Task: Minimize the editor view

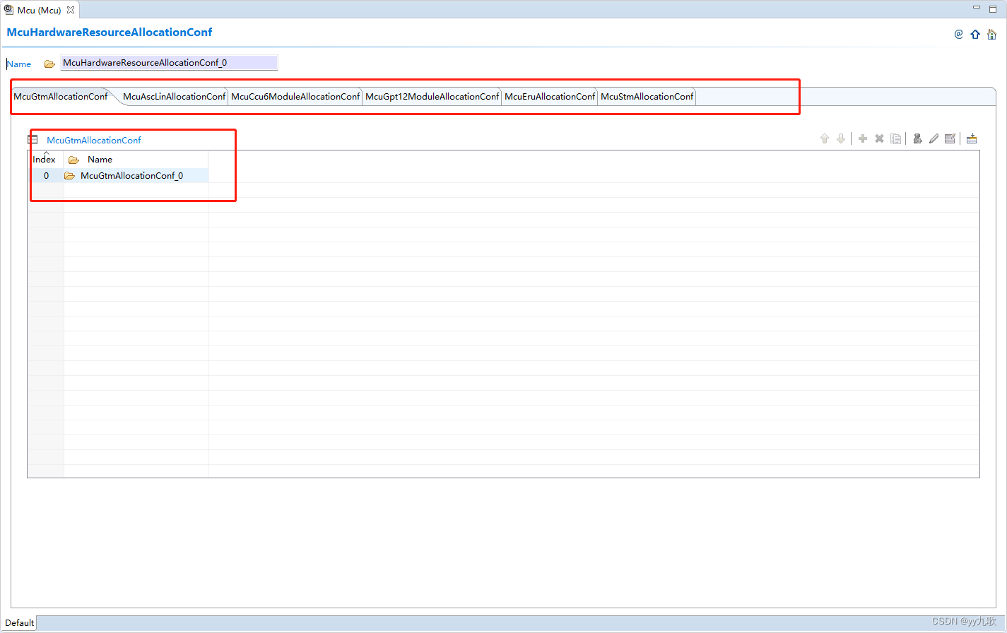Action: click(977, 8)
